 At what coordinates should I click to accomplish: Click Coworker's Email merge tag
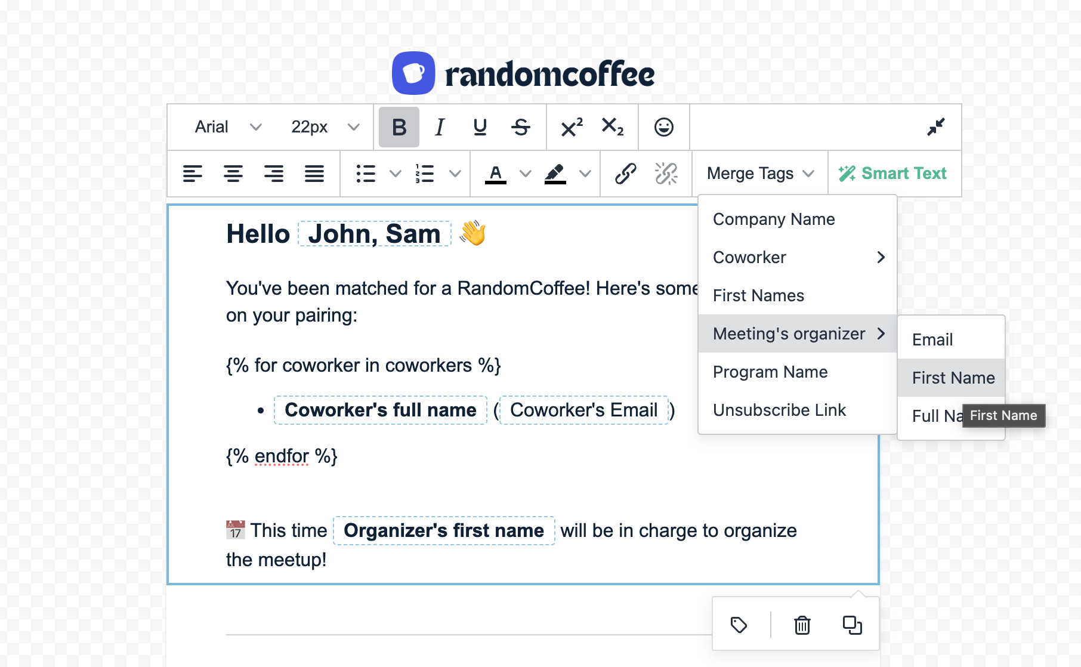click(584, 410)
